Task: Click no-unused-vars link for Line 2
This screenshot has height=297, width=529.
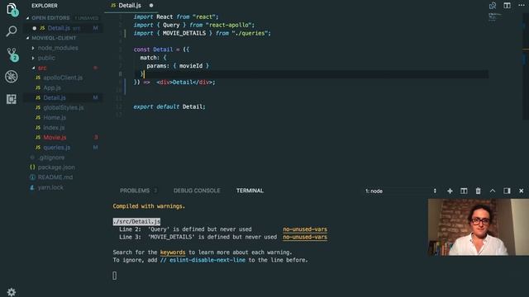Action: pos(305,229)
